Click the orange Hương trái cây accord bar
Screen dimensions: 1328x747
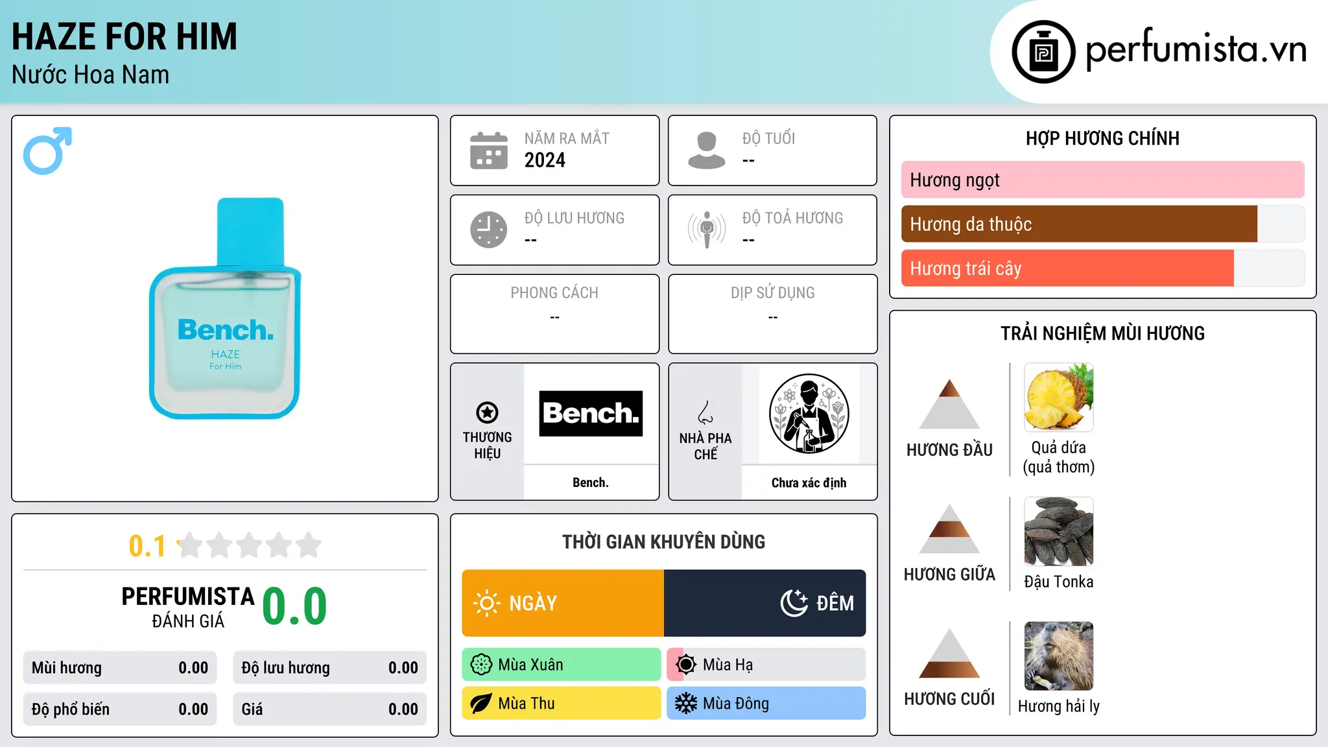point(1067,268)
